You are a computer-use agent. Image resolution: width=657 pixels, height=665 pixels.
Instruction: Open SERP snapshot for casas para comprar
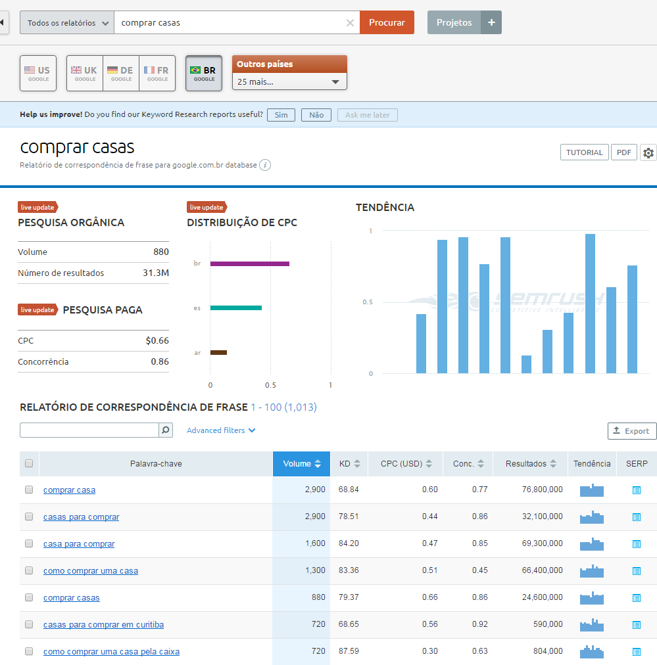[636, 517]
